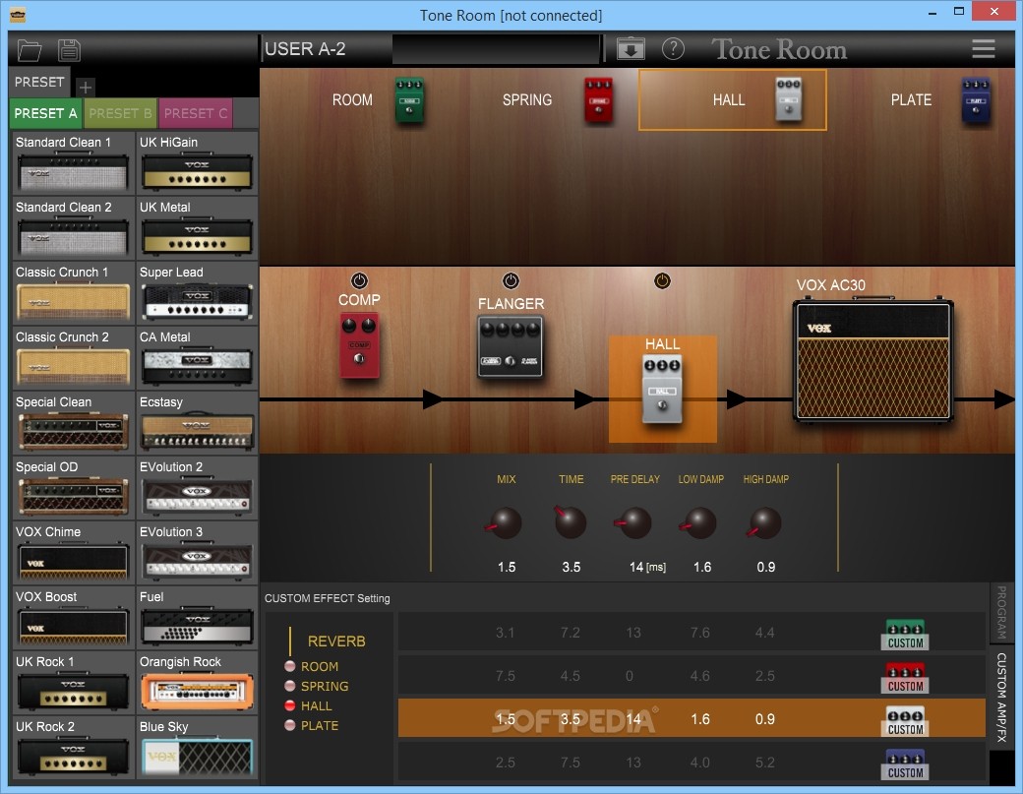1023x794 pixels.
Task: Adjust the LOW DAMP knob
Action: coord(700,522)
